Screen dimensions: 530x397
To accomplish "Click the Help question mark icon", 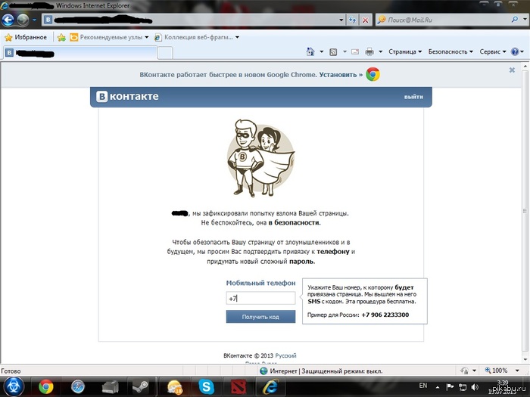I will (515, 51).
